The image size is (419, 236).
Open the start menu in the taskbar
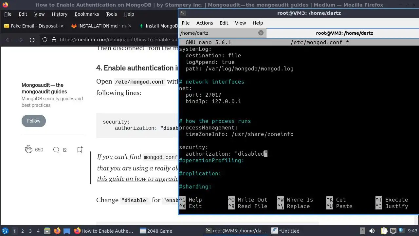[5, 231]
